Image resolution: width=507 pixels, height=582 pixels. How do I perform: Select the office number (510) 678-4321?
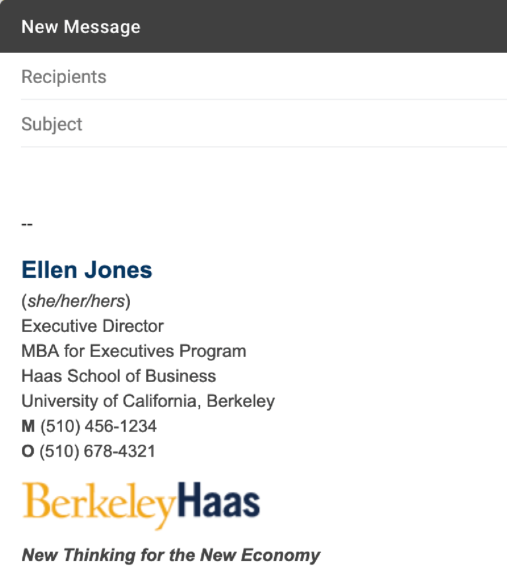coord(99,451)
